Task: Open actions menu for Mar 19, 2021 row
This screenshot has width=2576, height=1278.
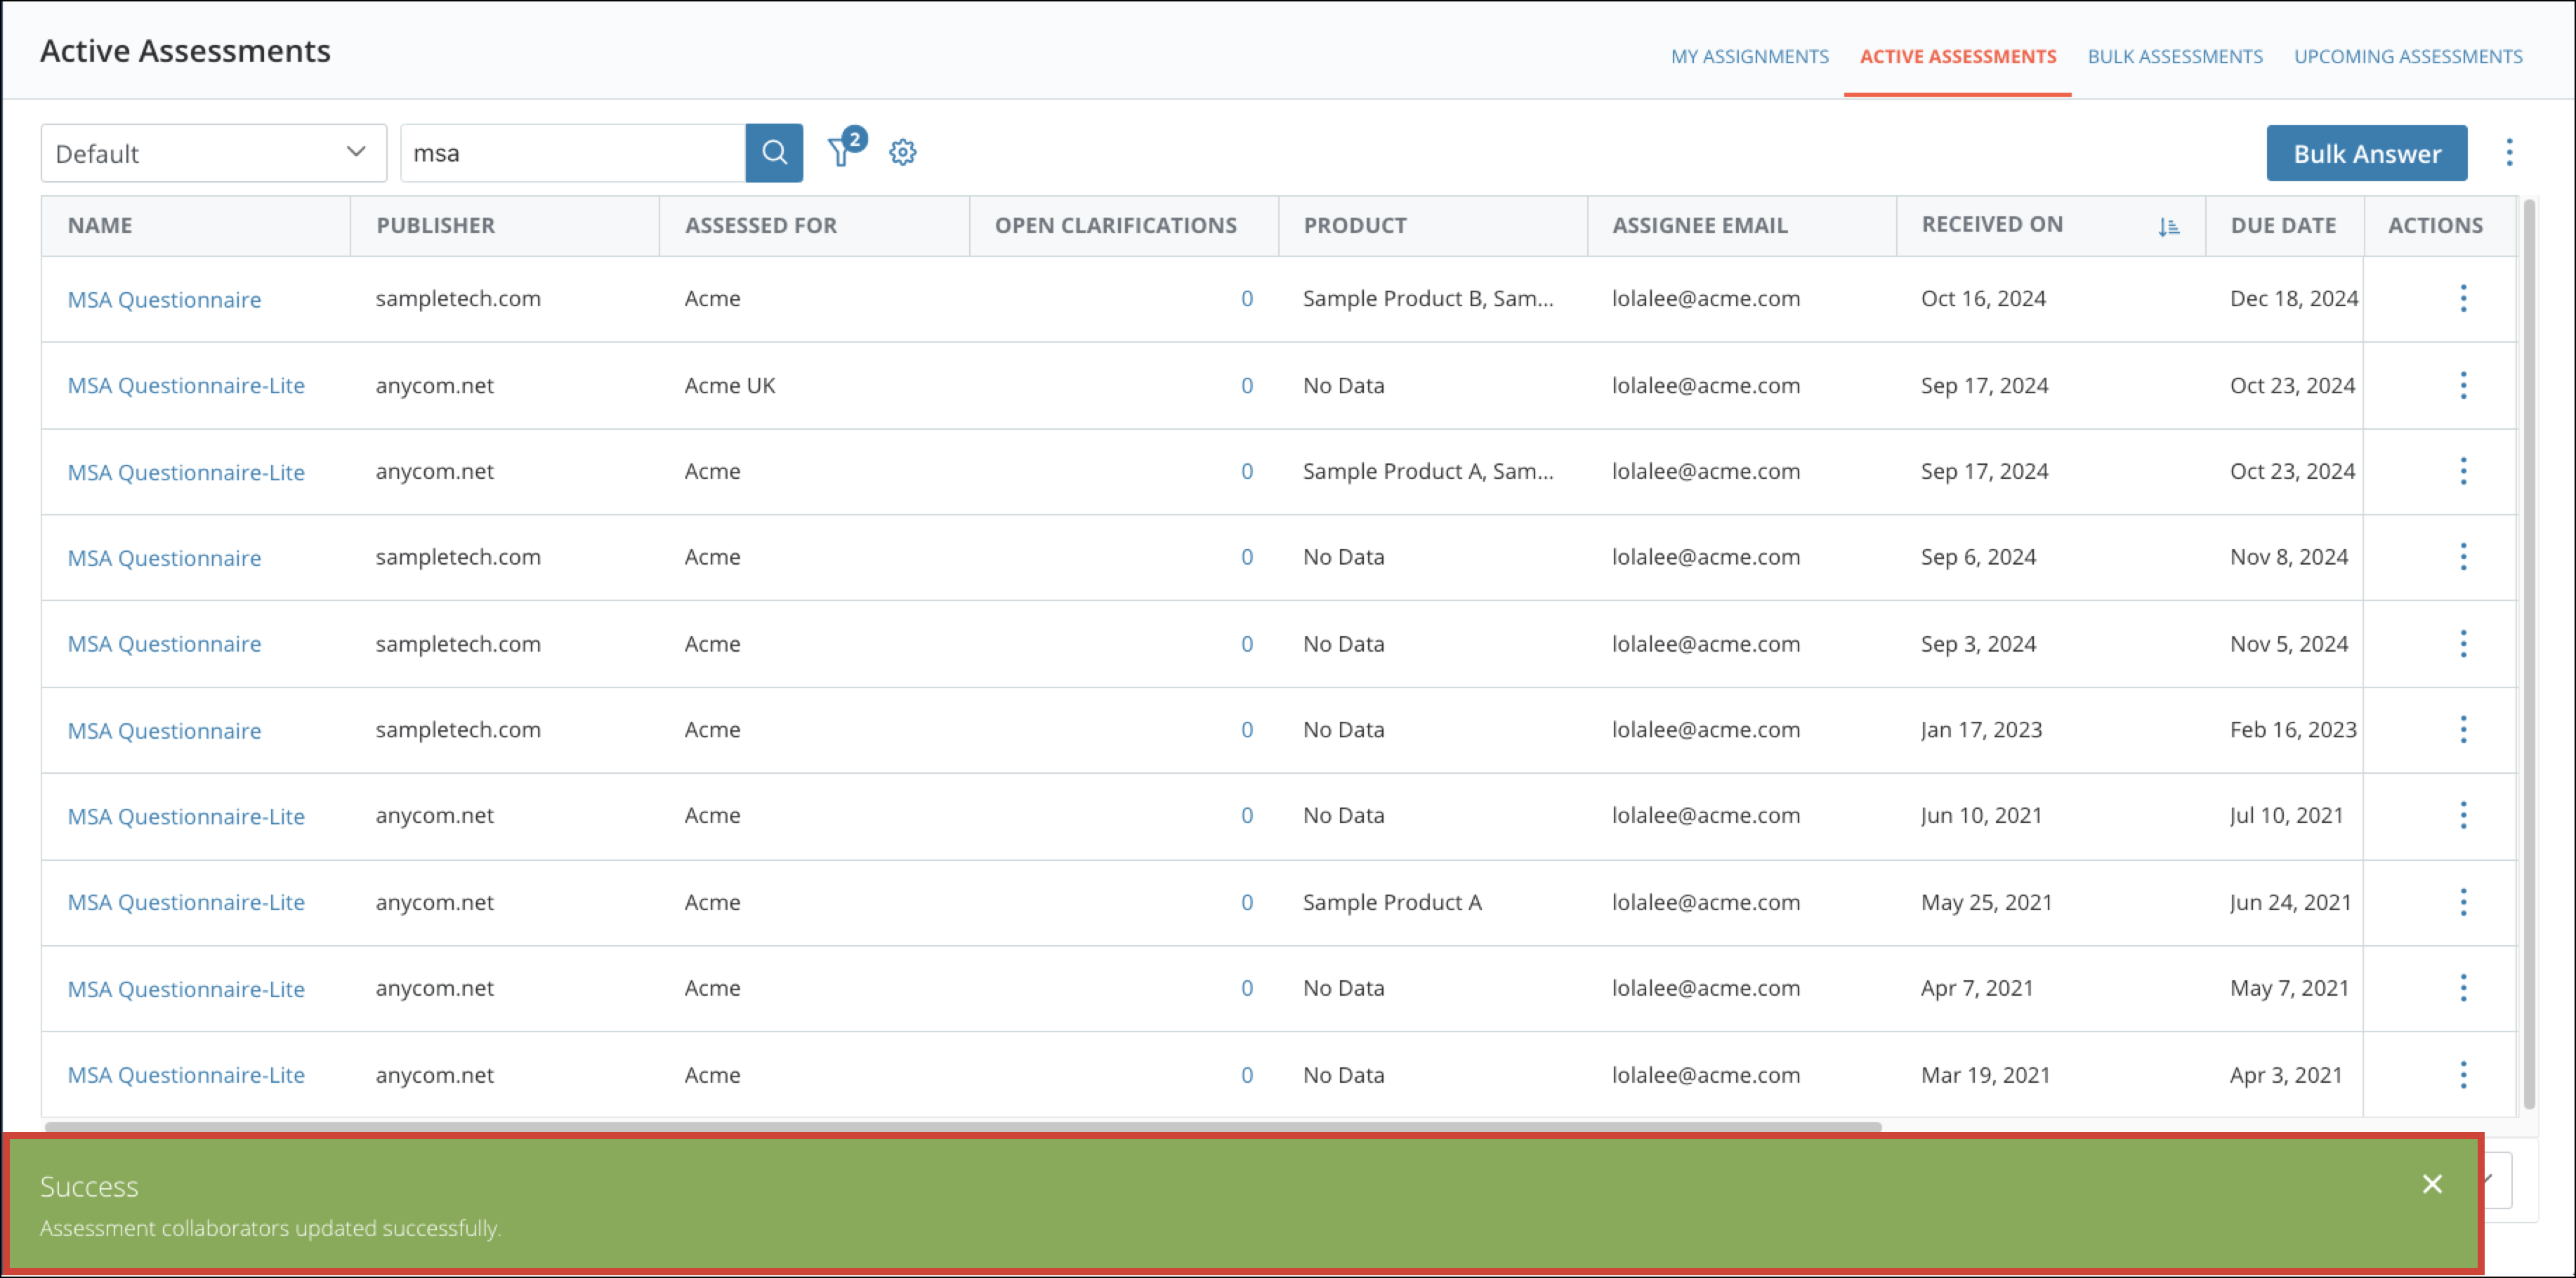Action: tap(2463, 1075)
